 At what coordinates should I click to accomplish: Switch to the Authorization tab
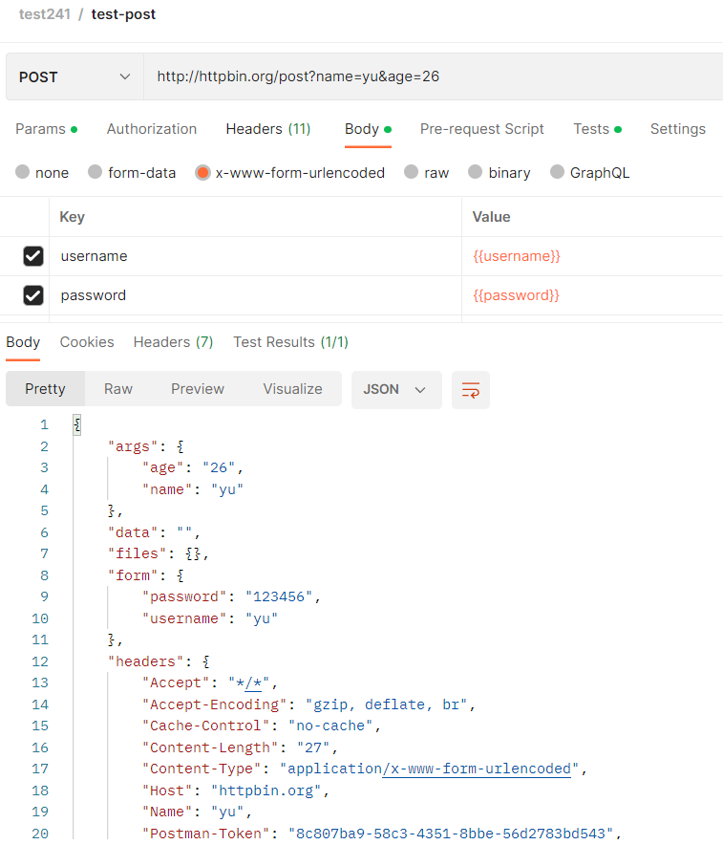pyautogui.click(x=152, y=129)
